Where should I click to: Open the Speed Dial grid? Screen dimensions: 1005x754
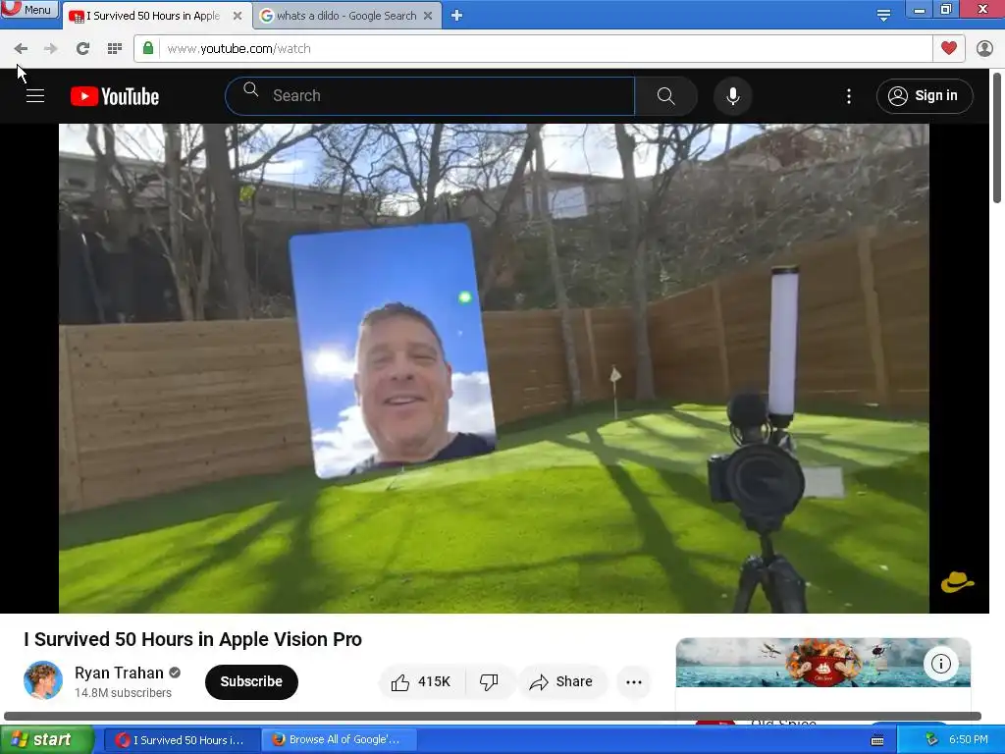click(x=114, y=49)
